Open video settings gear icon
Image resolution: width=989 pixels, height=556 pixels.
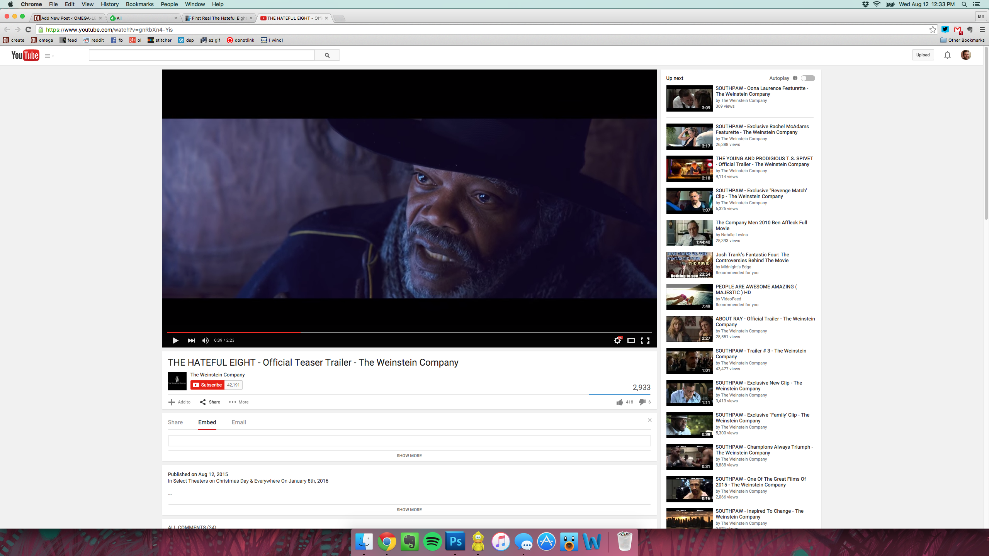coord(617,340)
